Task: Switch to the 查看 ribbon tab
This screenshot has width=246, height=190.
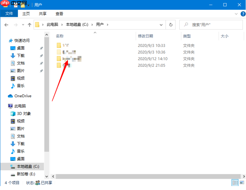Action: tap(59, 14)
